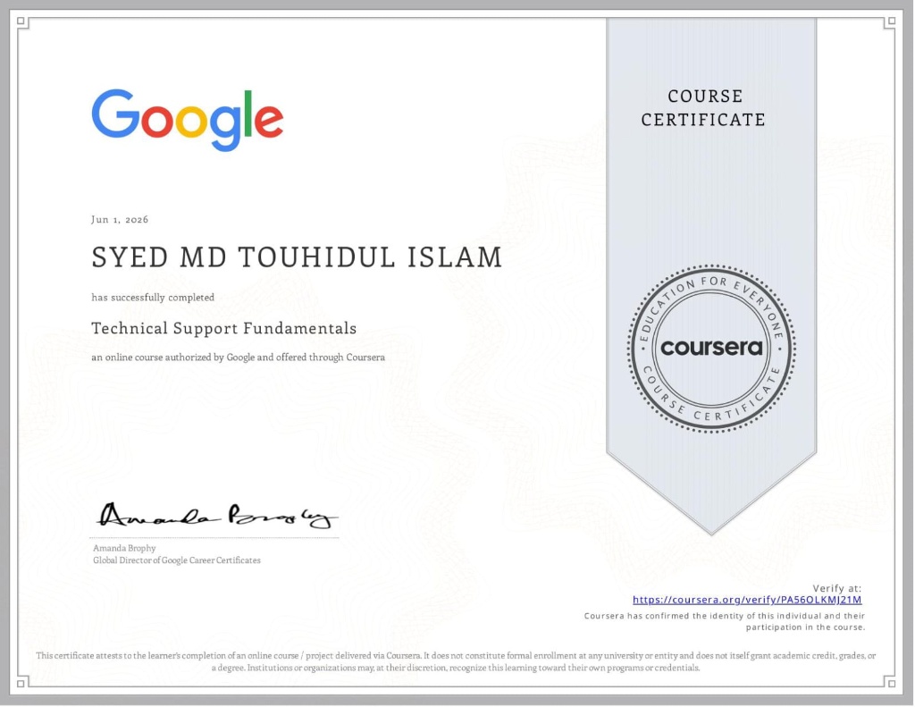
Task: Open the coursera.org/verify/PA56OLKMJ21M link
Action: (747, 600)
